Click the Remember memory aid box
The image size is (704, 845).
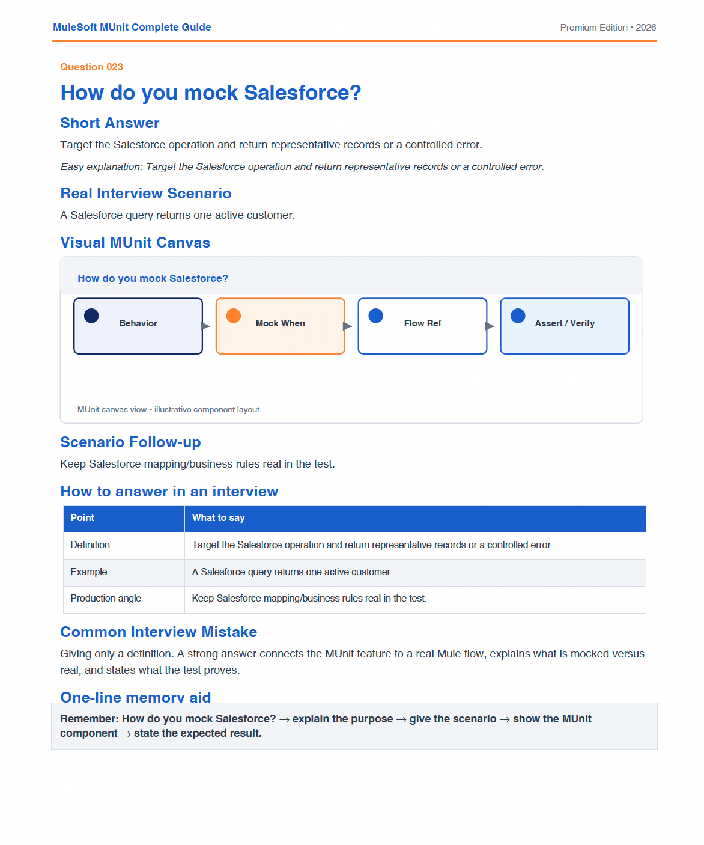[354, 726]
